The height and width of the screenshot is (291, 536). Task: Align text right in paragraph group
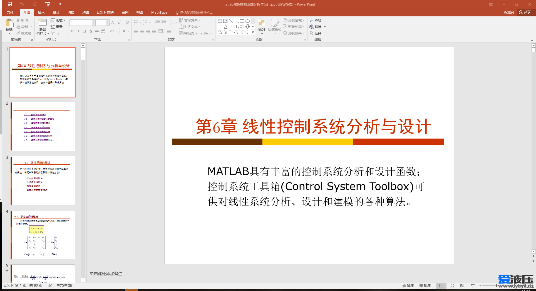click(x=148, y=31)
